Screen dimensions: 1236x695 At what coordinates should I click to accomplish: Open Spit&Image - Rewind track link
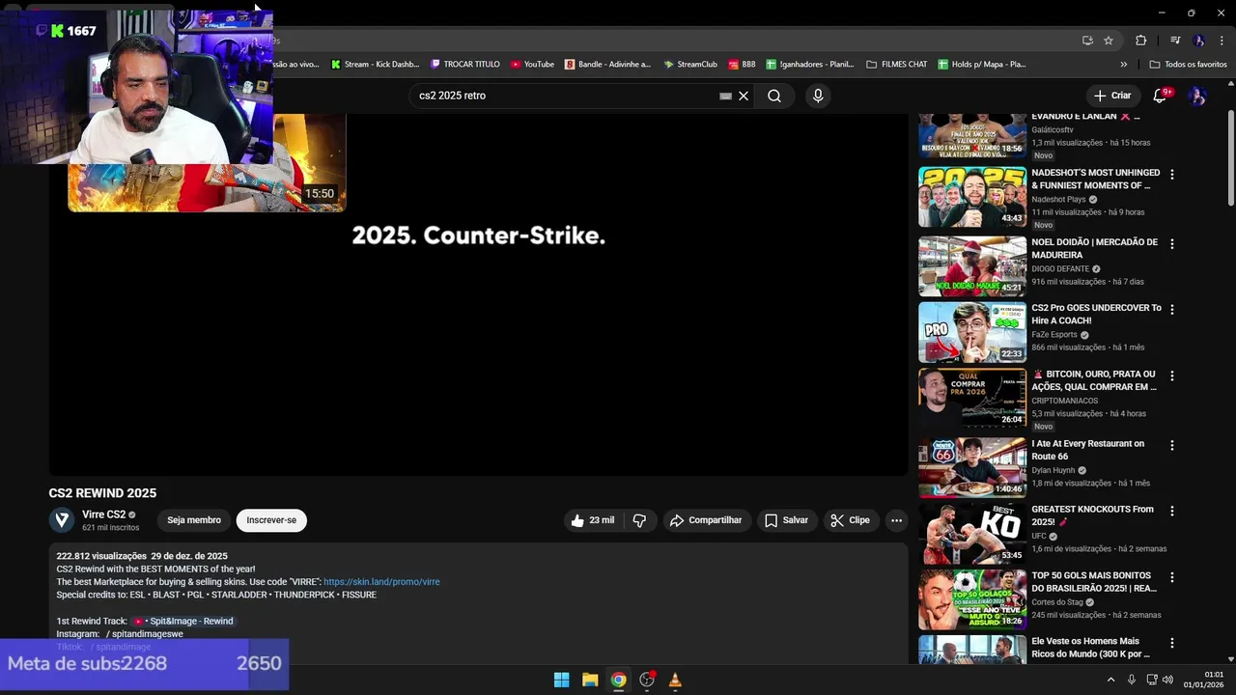coord(183,621)
